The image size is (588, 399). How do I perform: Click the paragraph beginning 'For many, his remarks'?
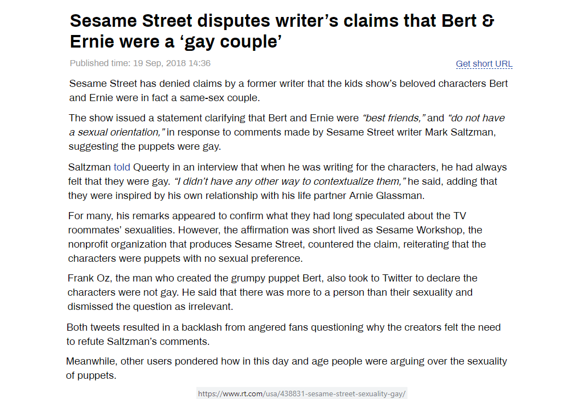point(277,237)
